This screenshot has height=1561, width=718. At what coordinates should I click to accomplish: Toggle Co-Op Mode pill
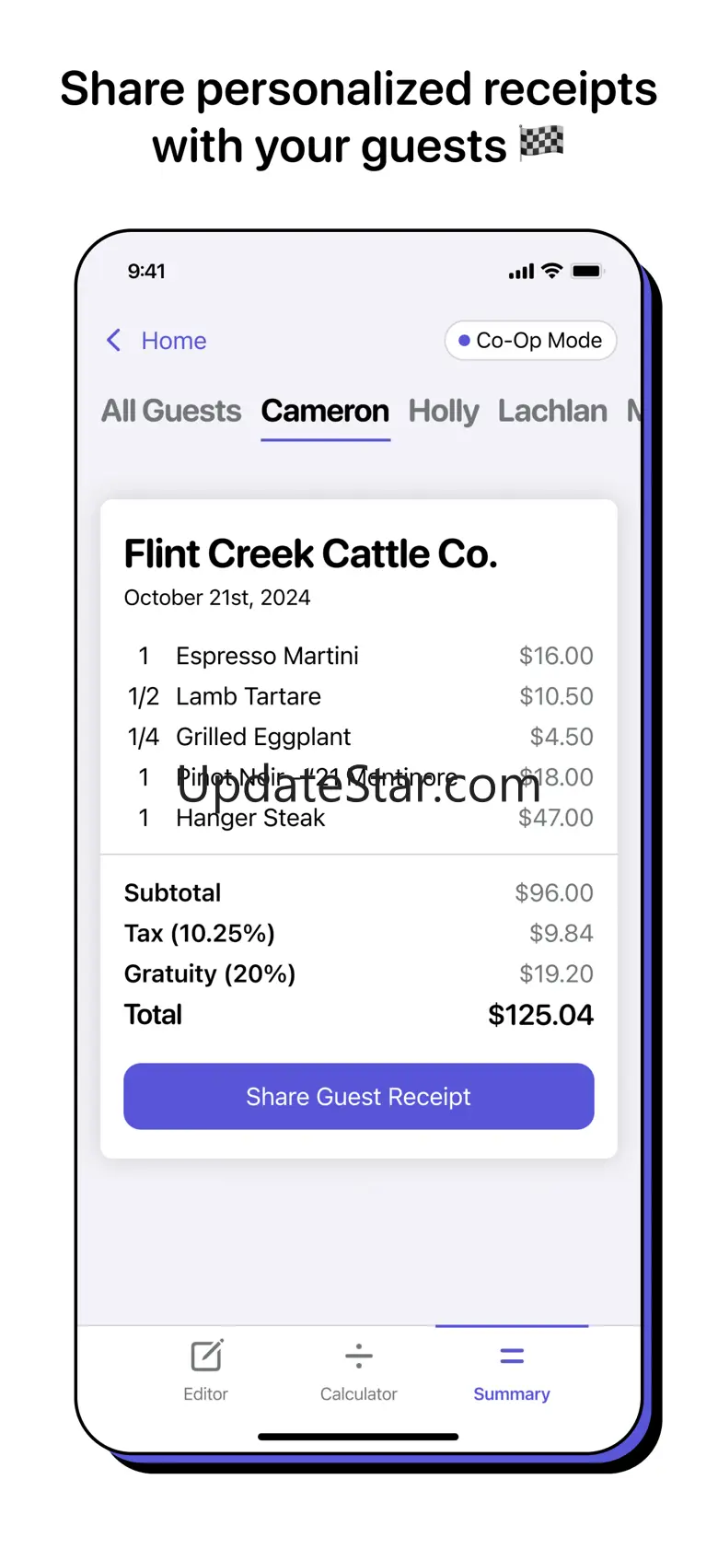pos(530,341)
